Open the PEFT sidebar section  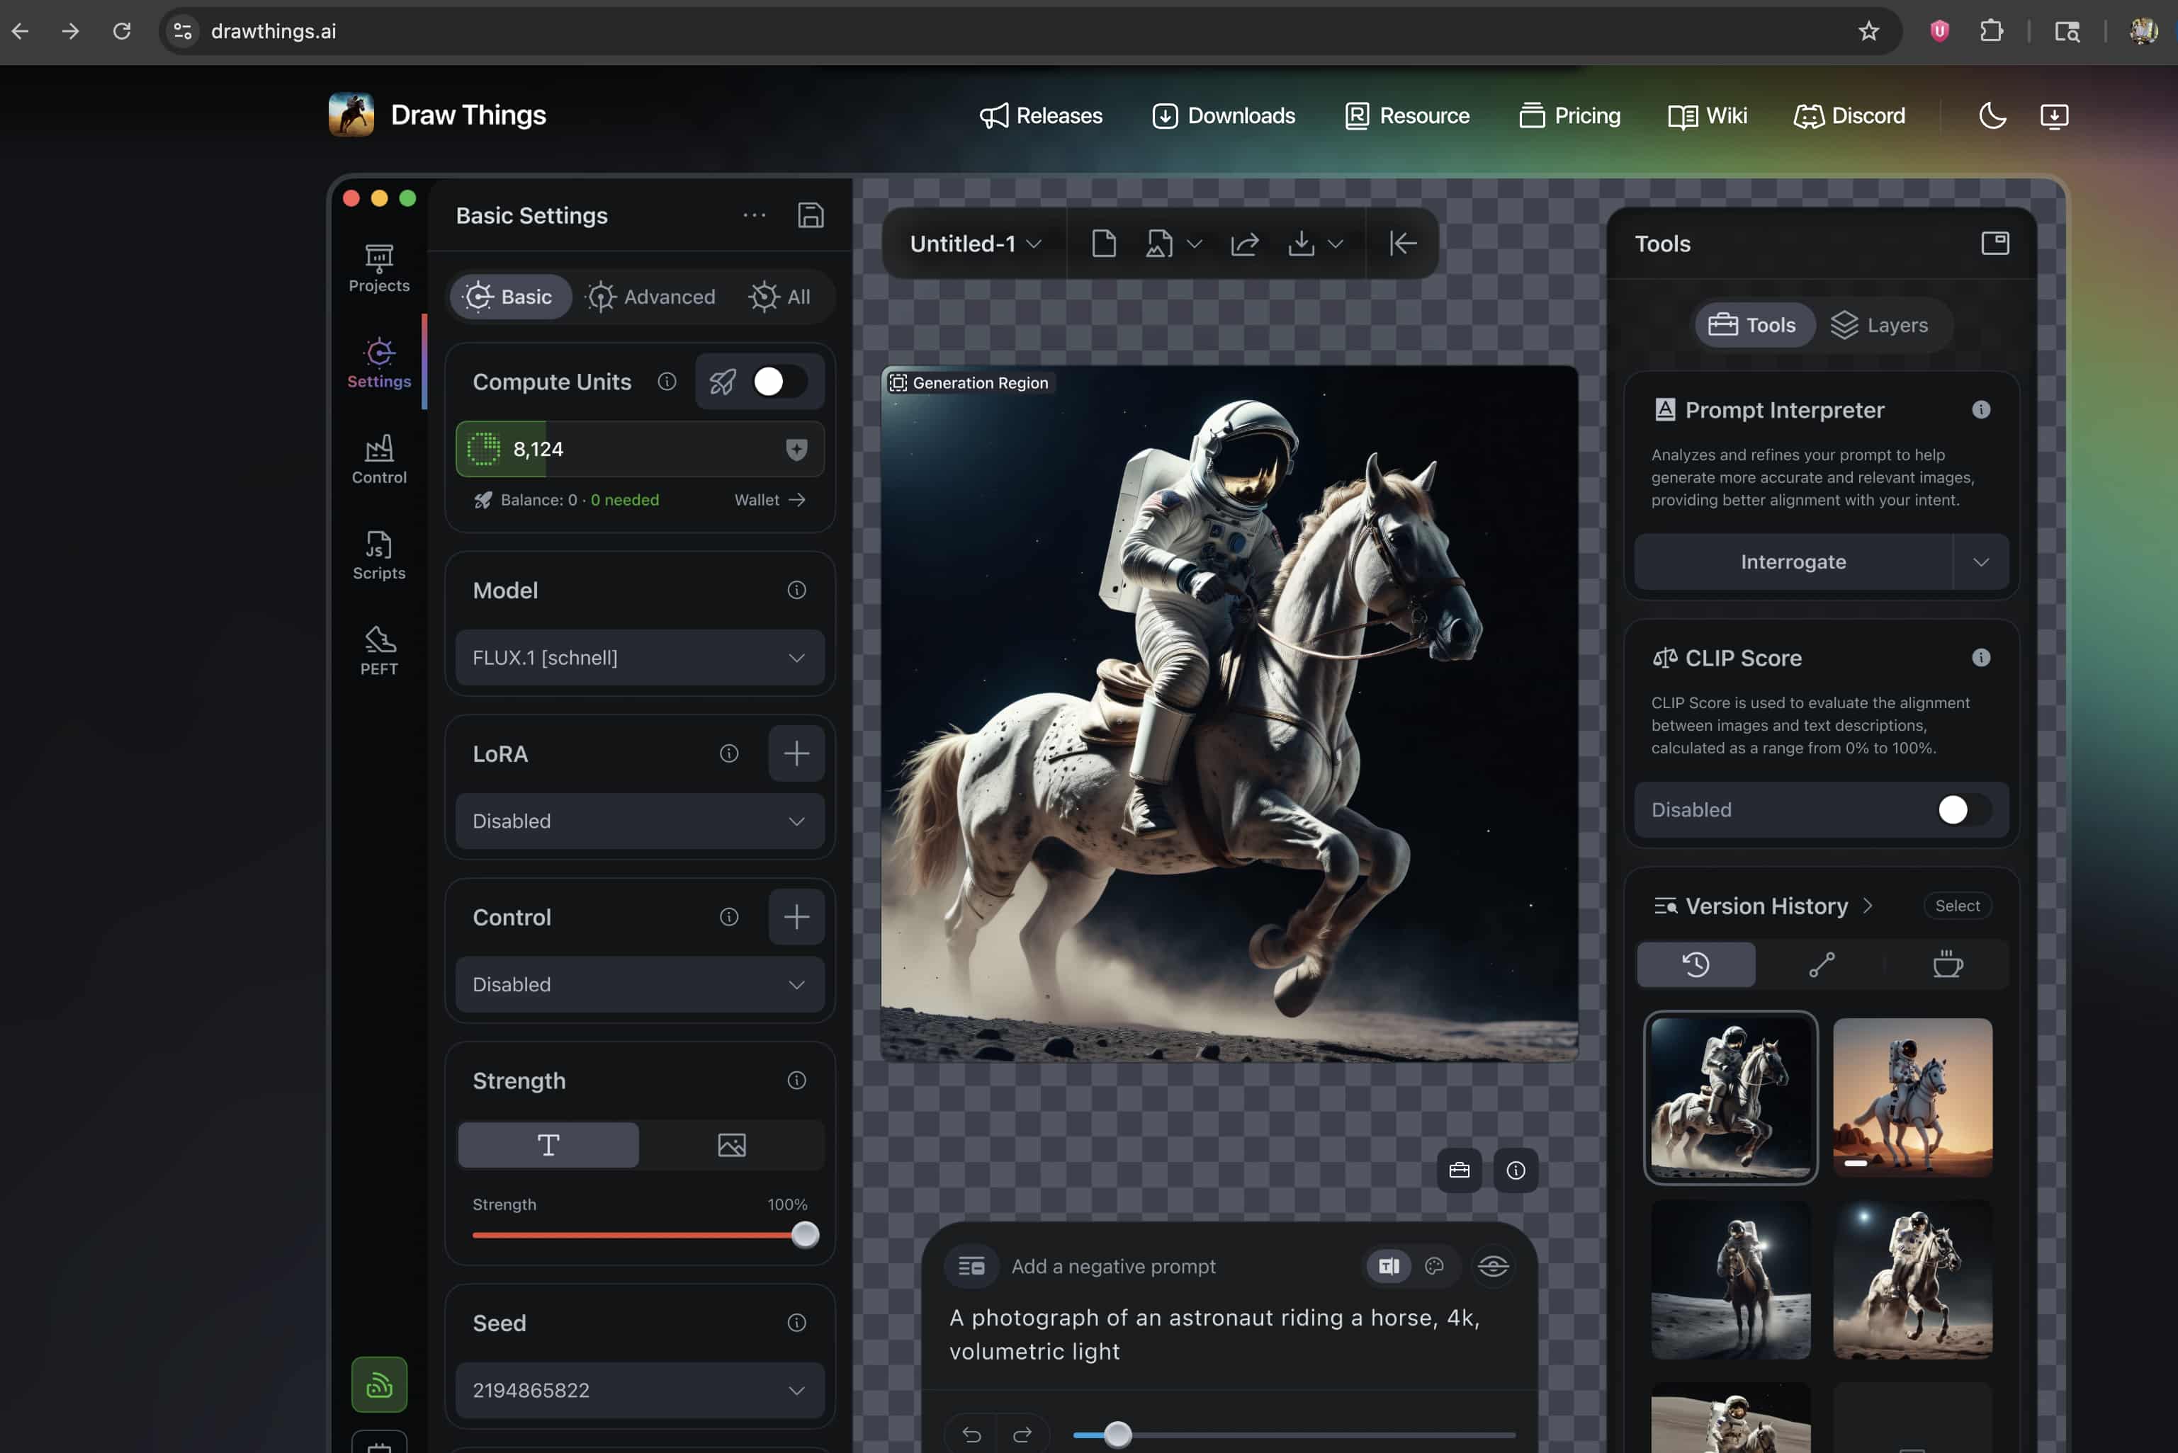click(378, 651)
